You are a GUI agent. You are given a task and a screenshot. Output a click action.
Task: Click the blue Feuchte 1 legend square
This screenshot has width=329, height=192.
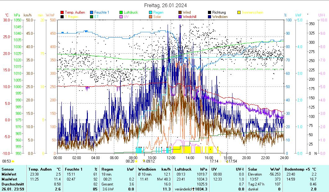click(x=92, y=12)
